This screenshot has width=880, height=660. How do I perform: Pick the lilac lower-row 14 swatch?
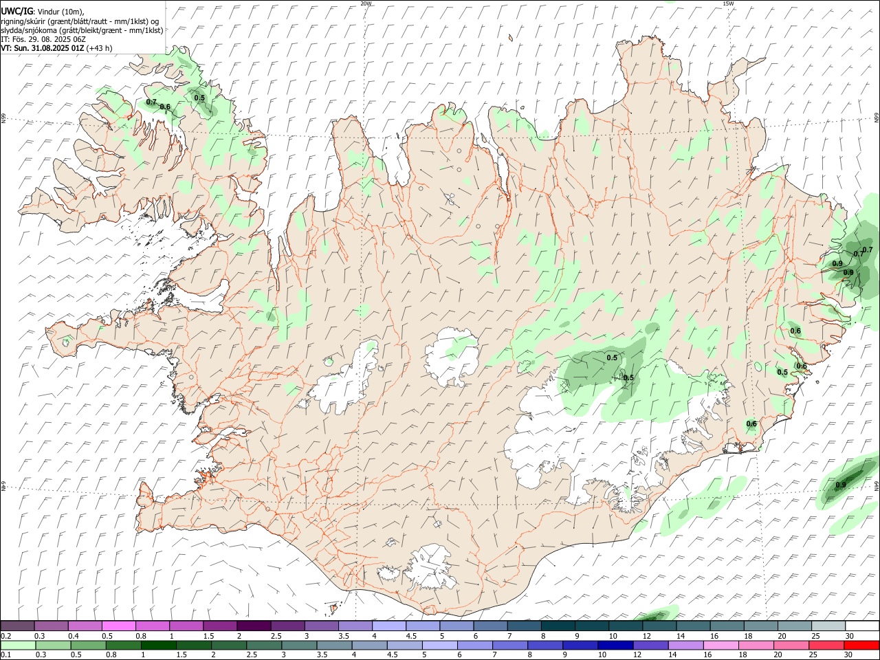(685, 645)
